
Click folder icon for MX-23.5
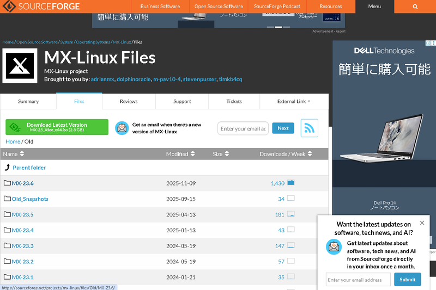click(x=7, y=214)
